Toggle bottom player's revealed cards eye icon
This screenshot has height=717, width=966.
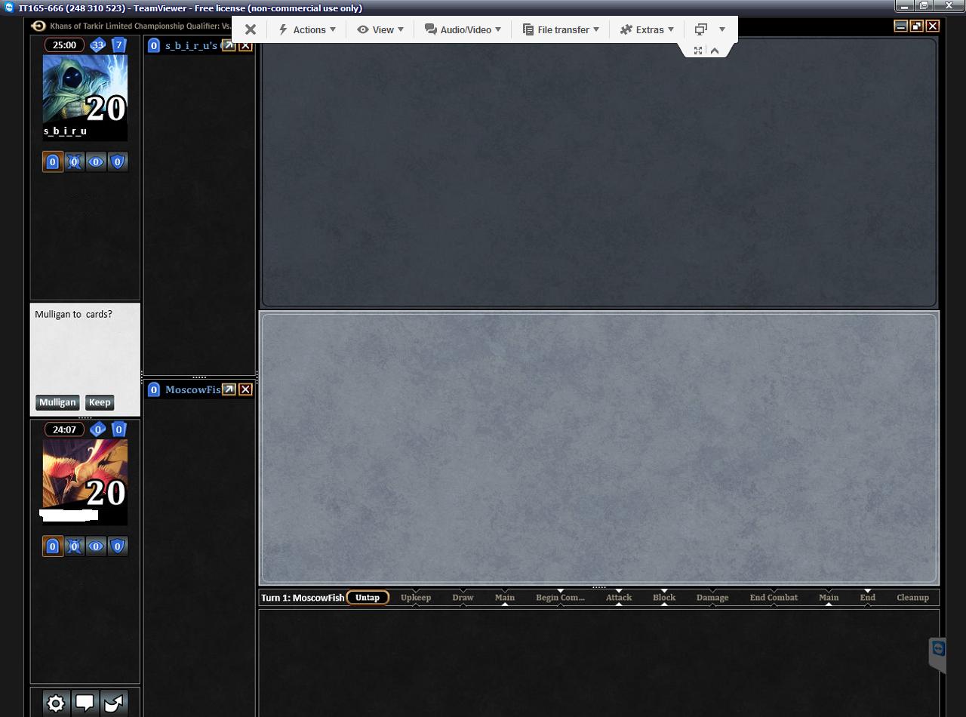click(96, 546)
